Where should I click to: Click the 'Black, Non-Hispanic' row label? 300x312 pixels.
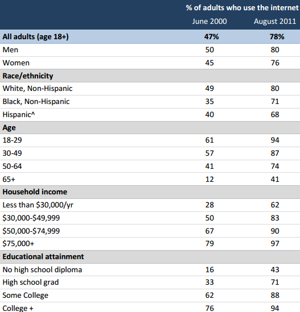[x=36, y=102]
